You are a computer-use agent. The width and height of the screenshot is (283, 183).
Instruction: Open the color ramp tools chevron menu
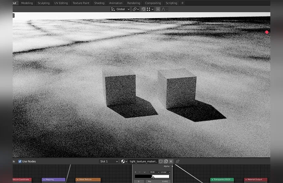144,172
